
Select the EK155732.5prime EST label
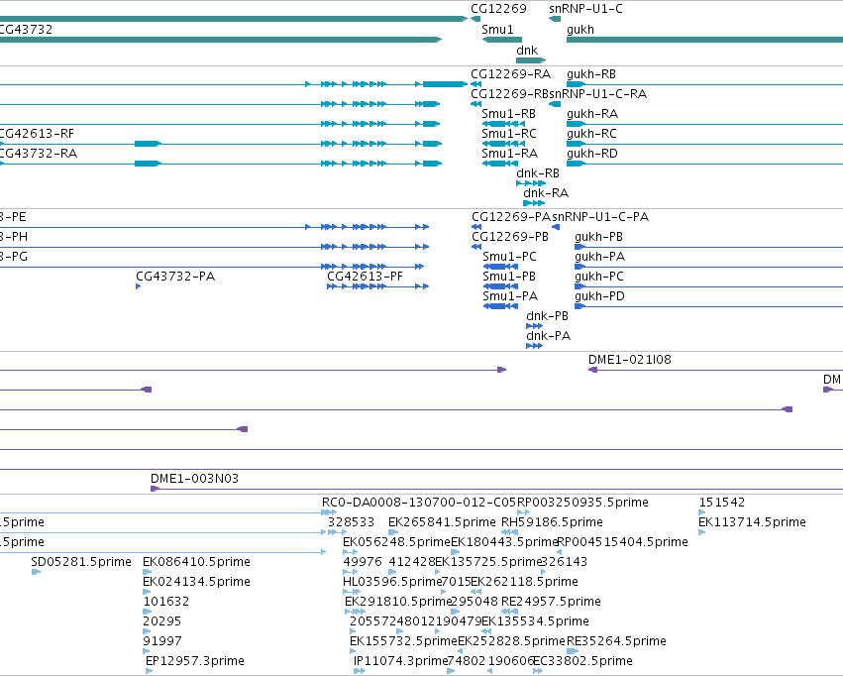tap(403, 641)
